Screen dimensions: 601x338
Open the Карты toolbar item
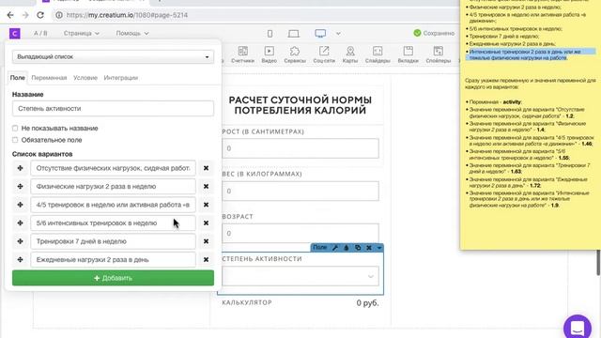[x=350, y=54]
